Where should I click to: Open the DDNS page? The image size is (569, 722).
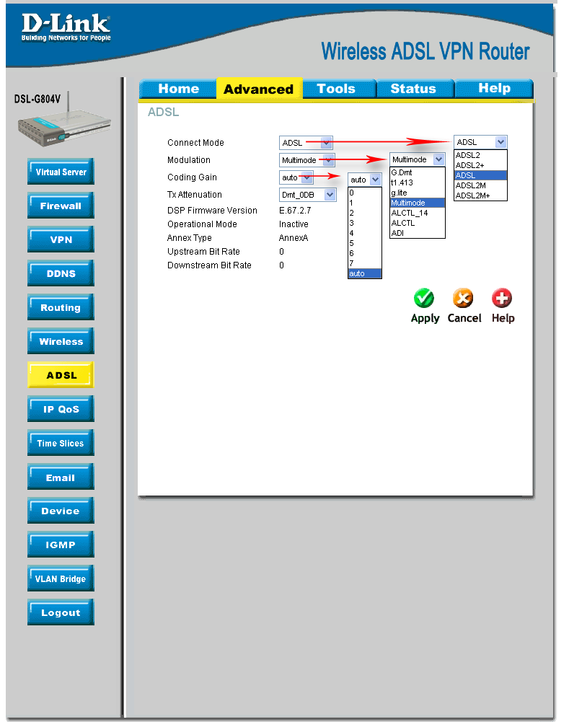(x=61, y=273)
